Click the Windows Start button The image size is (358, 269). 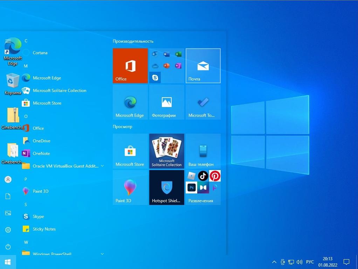tap(8, 262)
